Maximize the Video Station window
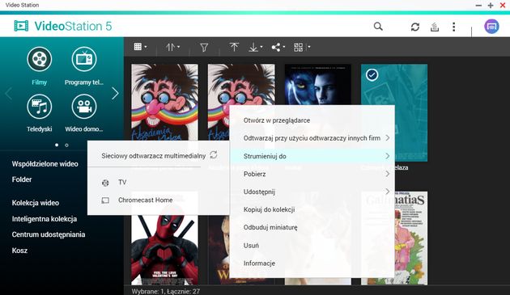The width and height of the screenshot is (510, 295). [491, 5]
